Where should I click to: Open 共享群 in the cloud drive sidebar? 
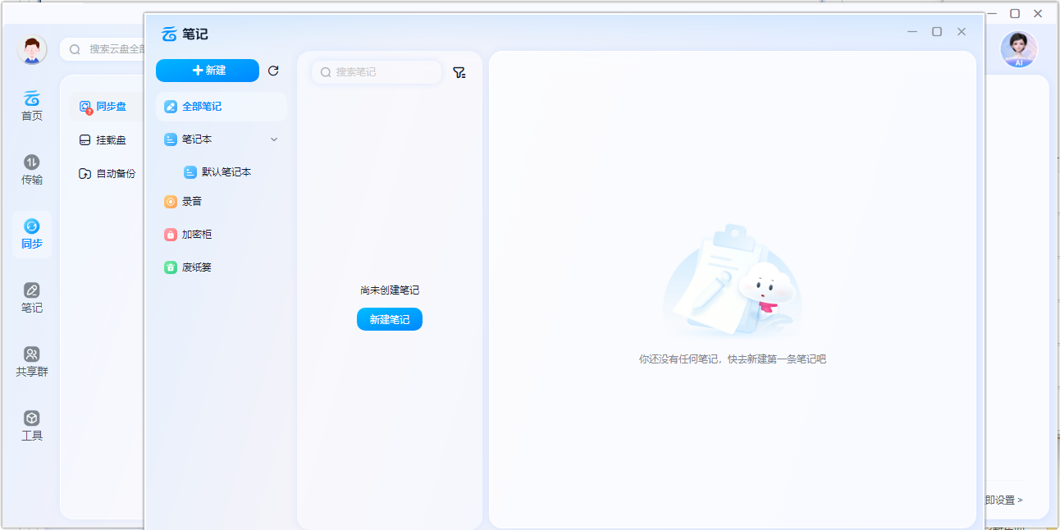32,362
